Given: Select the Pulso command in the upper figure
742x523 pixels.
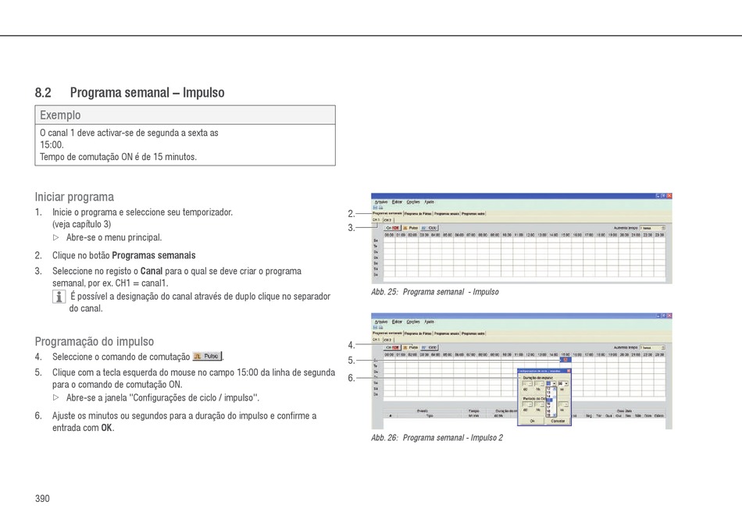Looking at the screenshot, I should pos(410,228).
